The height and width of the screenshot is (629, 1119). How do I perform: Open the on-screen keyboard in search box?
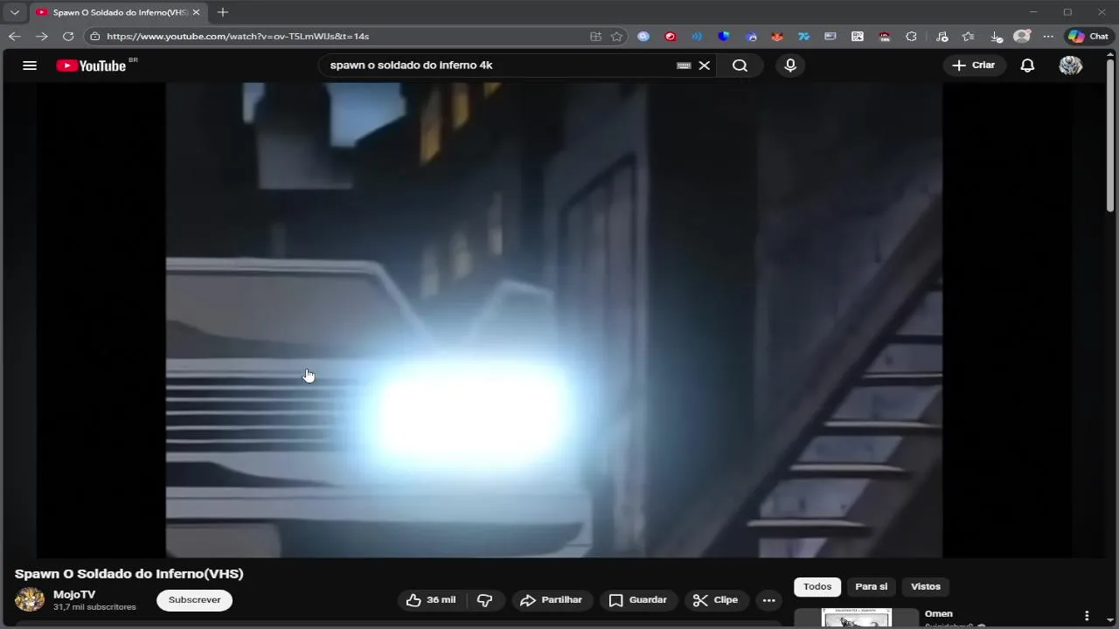coord(684,66)
